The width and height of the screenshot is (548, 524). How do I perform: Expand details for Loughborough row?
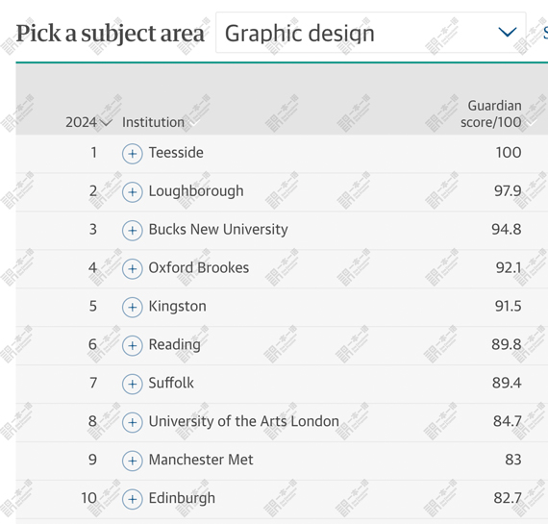132,192
